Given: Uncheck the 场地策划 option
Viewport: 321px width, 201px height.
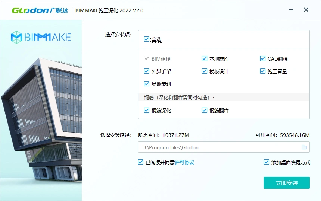Looking at the screenshot, I should (x=147, y=84).
